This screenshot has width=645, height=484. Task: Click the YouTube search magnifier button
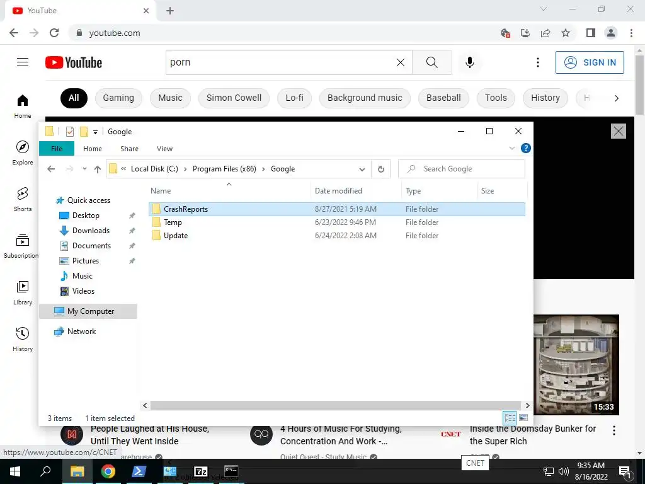coord(432,62)
